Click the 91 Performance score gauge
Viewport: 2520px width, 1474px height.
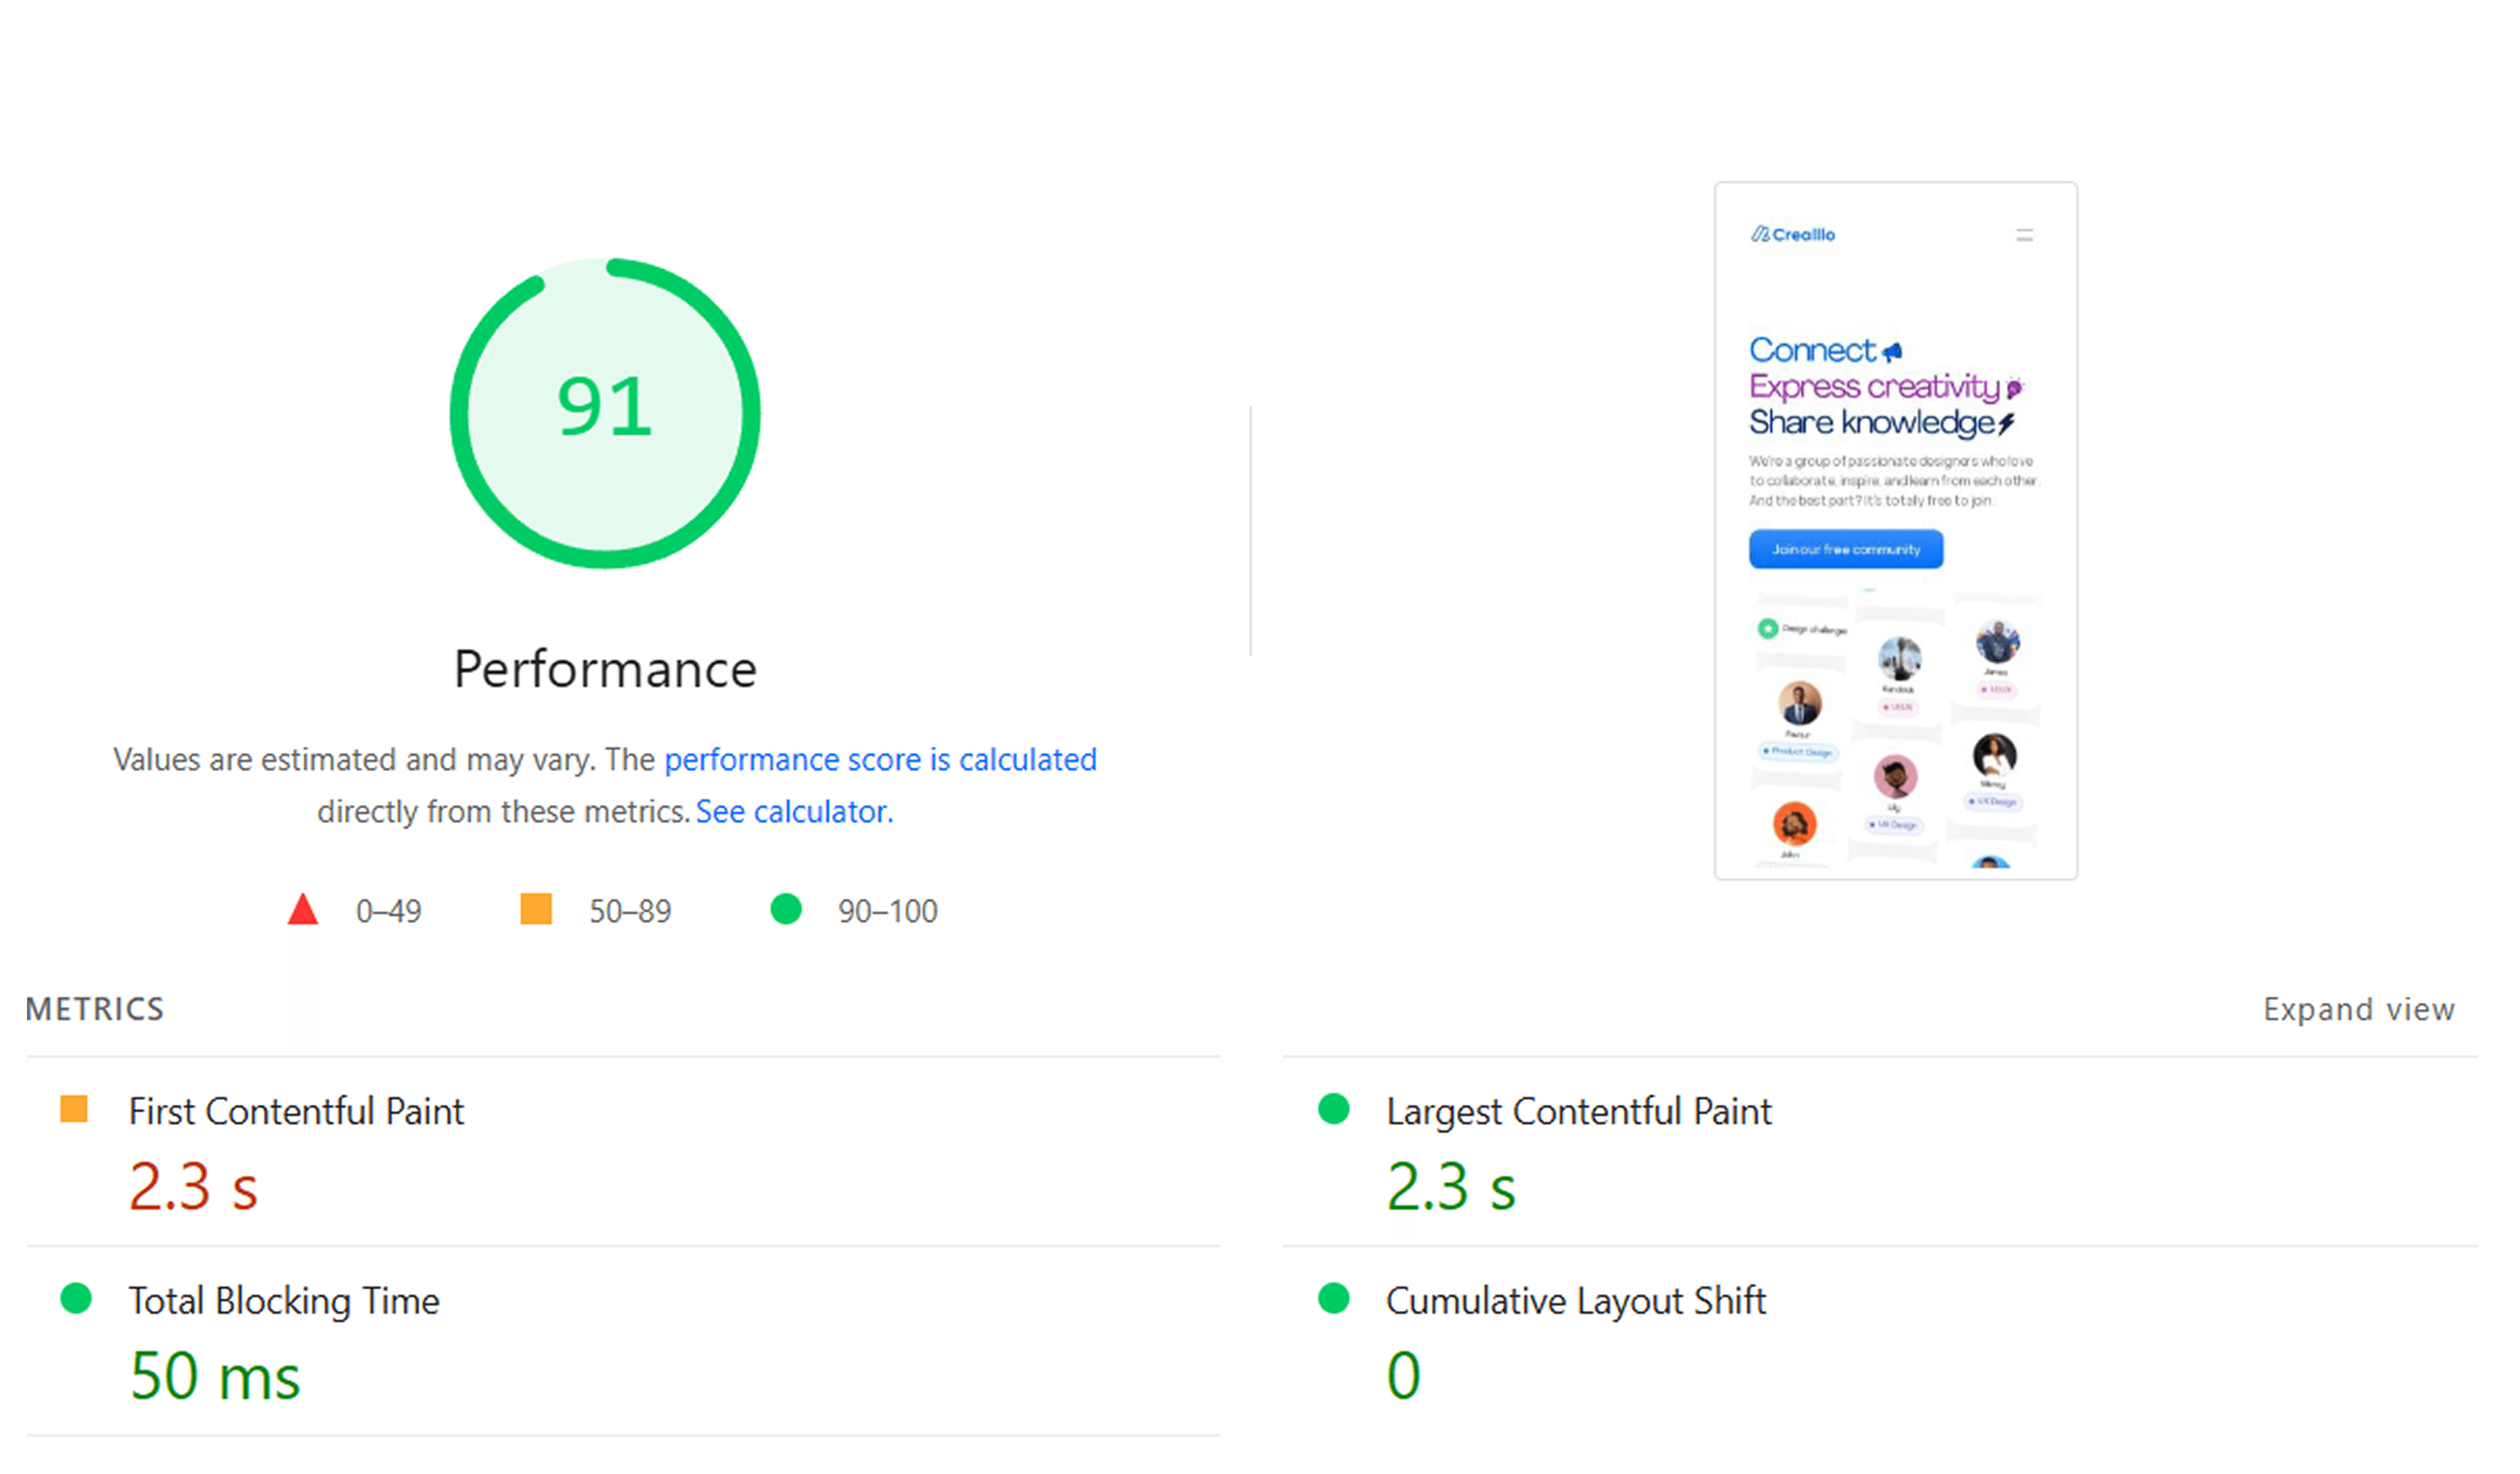(605, 412)
